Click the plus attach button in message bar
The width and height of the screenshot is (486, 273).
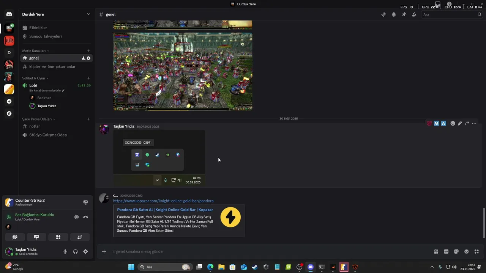pos(104,251)
